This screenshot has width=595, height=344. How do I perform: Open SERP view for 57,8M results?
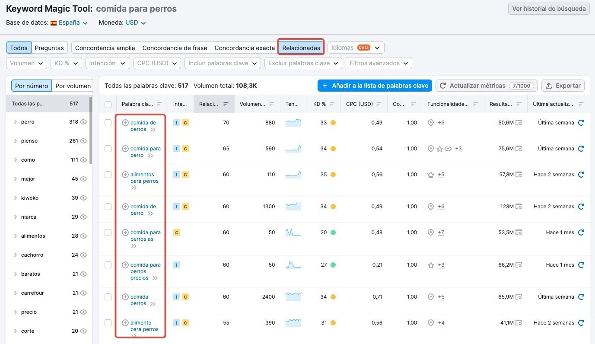pos(519,175)
